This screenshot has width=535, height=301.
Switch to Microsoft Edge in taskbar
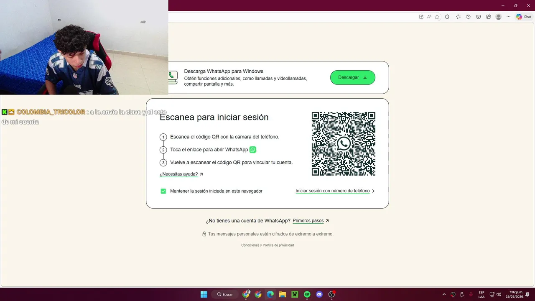[270, 294]
